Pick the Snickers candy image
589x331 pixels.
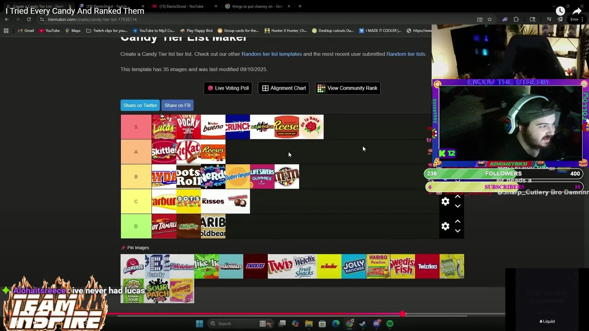(x=255, y=266)
